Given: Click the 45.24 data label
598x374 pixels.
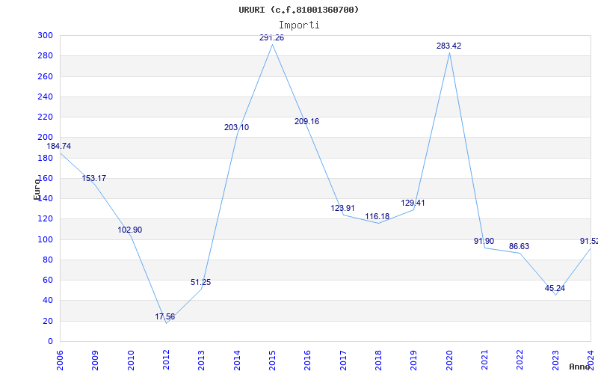Looking at the screenshot, I should pos(555,288).
